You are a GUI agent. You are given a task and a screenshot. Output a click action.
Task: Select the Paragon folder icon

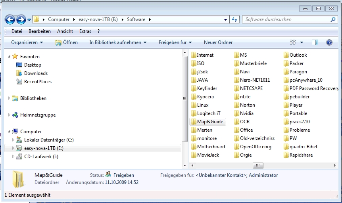(x=286, y=71)
